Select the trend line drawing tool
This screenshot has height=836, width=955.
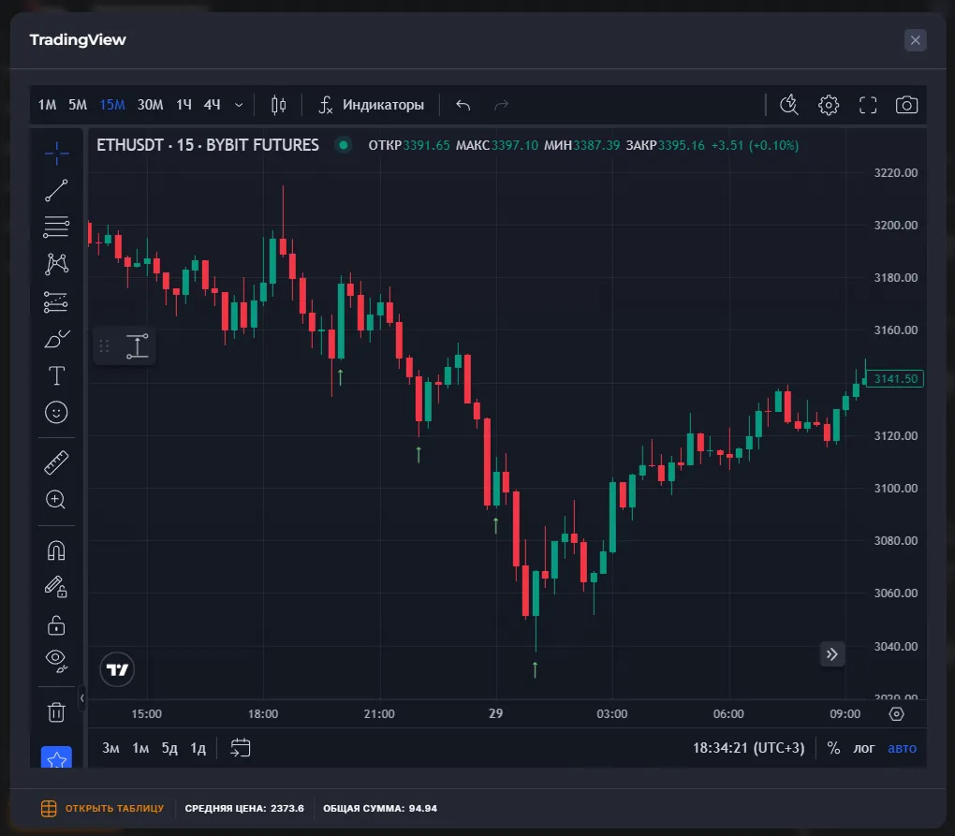click(x=56, y=190)
